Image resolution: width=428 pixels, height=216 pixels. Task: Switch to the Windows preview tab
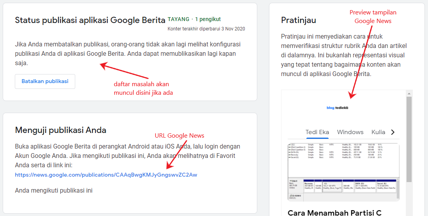click(350, 132)
